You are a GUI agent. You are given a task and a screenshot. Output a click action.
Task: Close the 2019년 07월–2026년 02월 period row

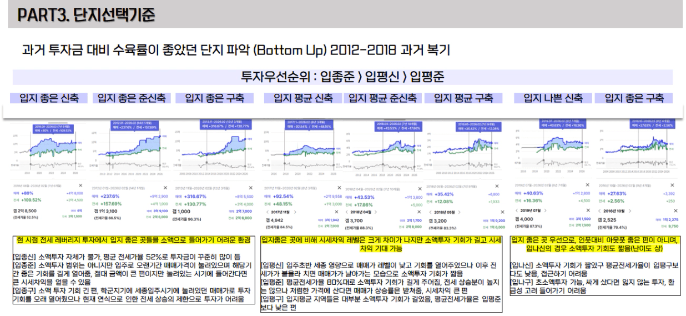pos(588,185)
